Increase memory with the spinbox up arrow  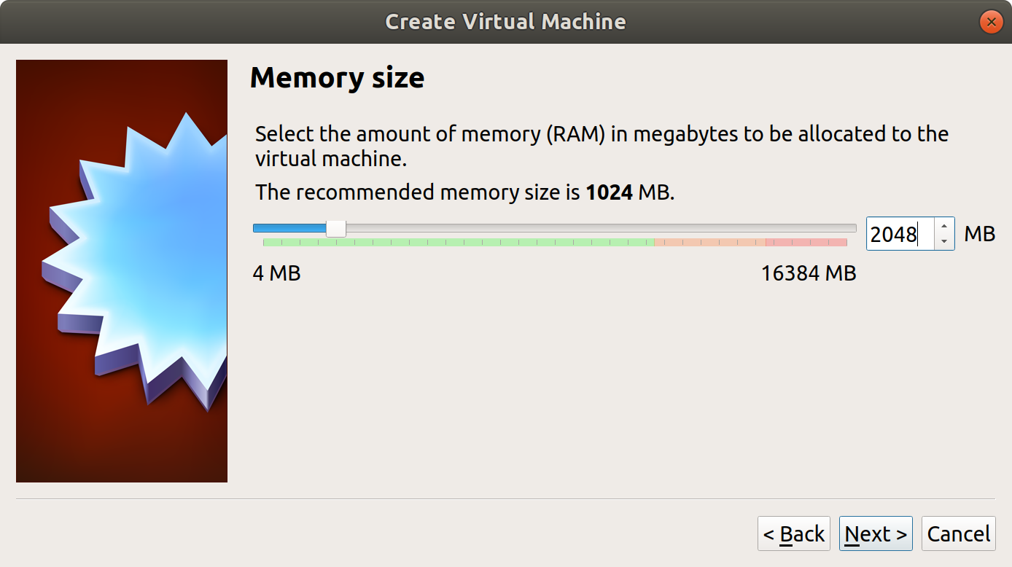[944, 226]
